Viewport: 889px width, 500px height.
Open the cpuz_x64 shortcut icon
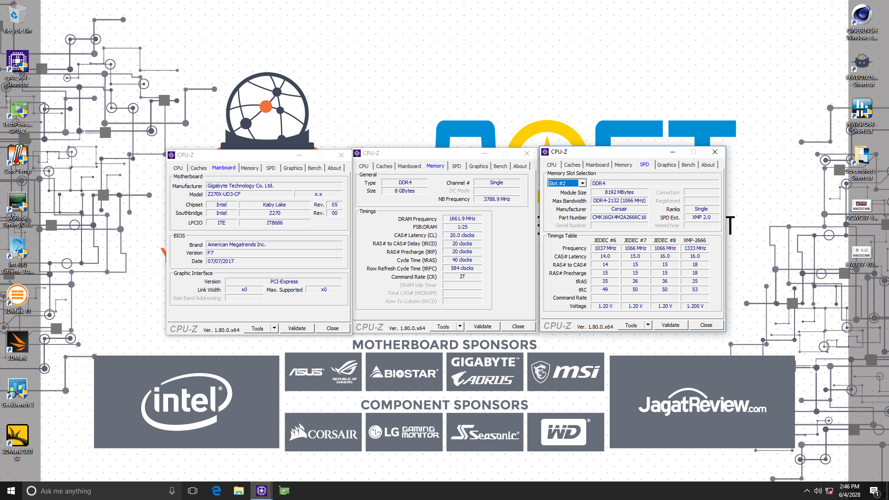click(17, 68)
